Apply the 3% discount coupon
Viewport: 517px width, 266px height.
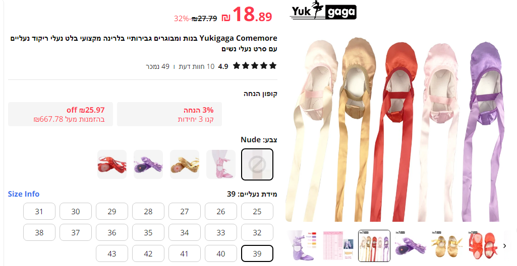(169, 114)
